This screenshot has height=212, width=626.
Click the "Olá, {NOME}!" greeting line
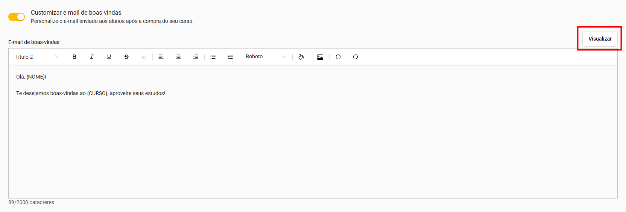31,77
